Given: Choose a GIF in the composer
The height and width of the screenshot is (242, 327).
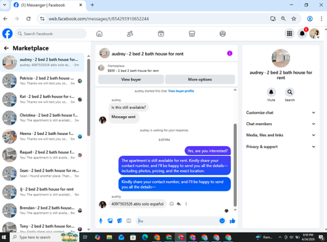Looking at the screenshot, I should pos(129,221).
